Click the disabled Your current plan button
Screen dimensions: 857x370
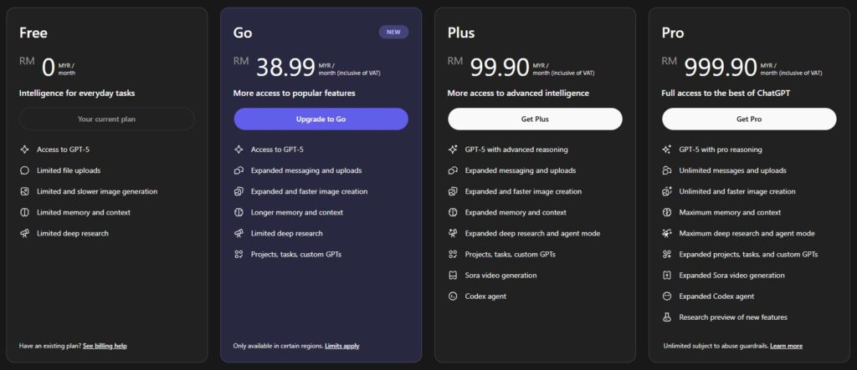tap(106, 119)
